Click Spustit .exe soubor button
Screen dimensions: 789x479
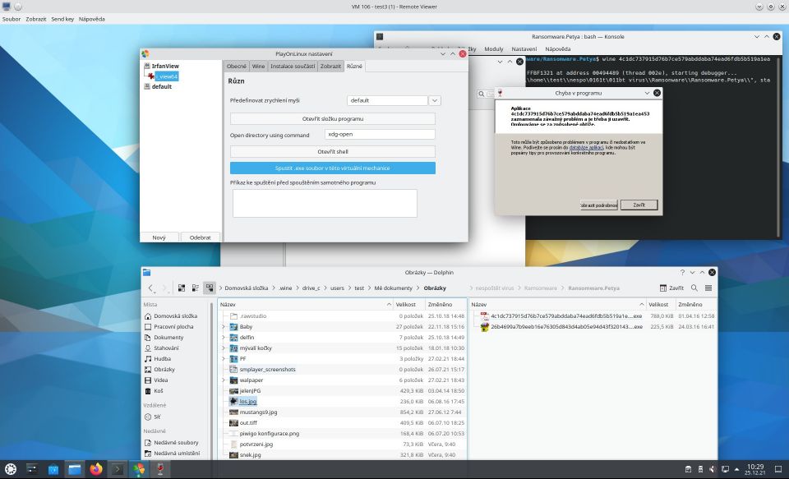click(333, 168)
